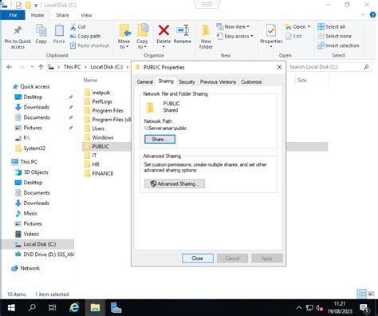The height and width of the screenshot is (316, 378).
Task: Select the Windows folder
Action: [x=103, y=137]
